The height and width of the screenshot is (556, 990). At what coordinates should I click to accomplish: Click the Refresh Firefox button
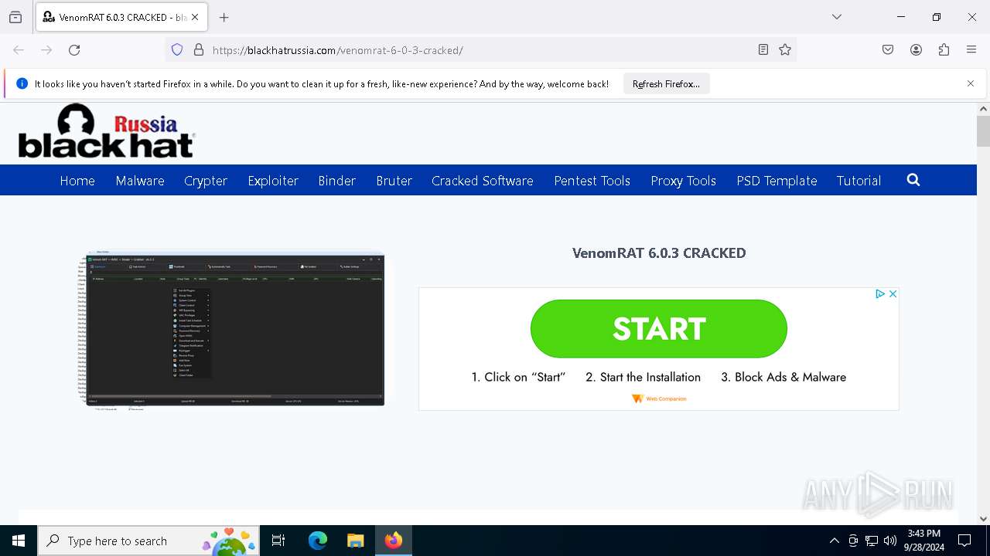coord(666,84)
